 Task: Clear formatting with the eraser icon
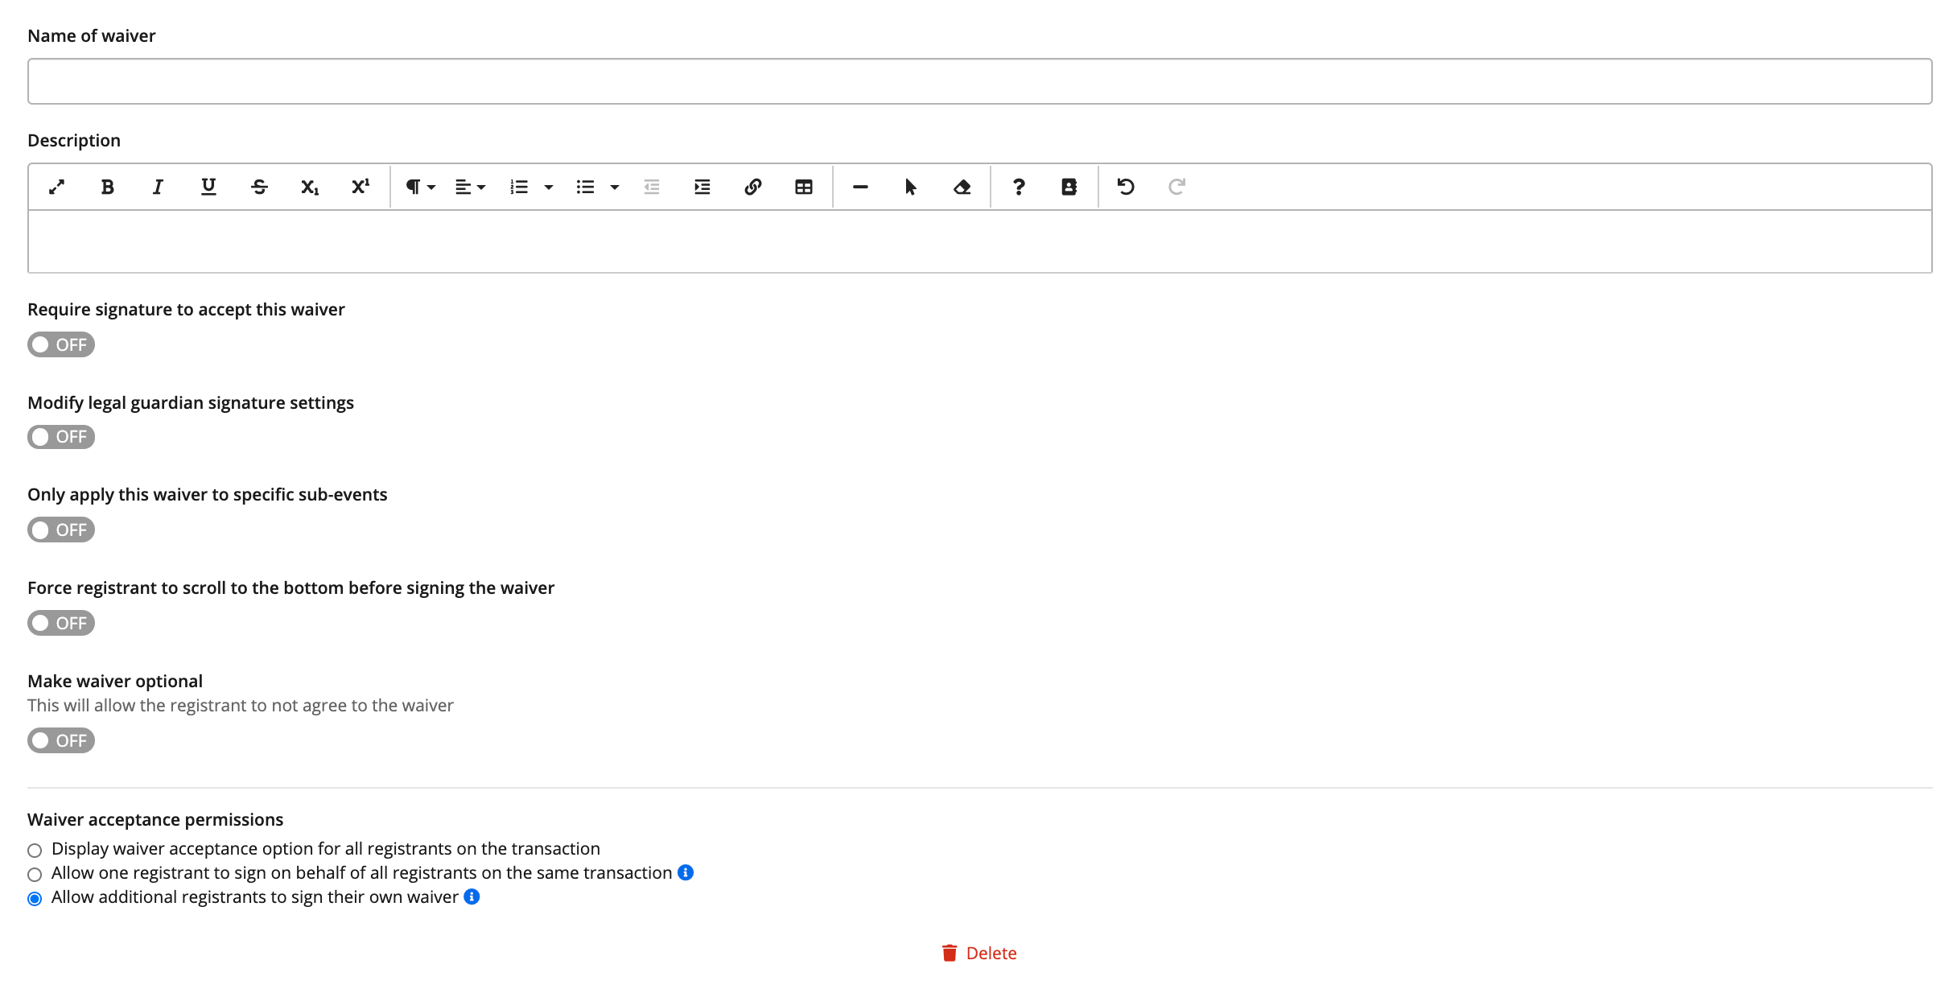962,187
